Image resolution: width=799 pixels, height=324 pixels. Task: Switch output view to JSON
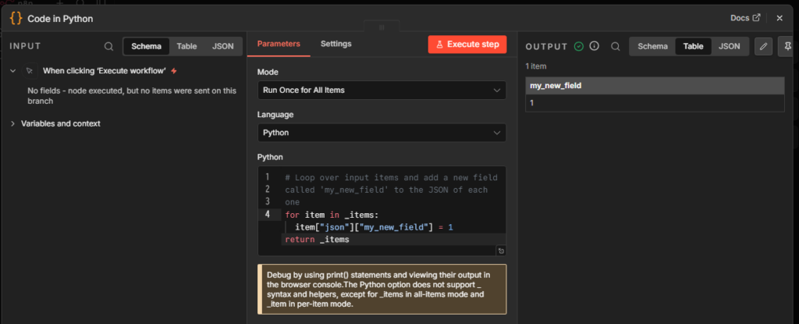(730, 46)
